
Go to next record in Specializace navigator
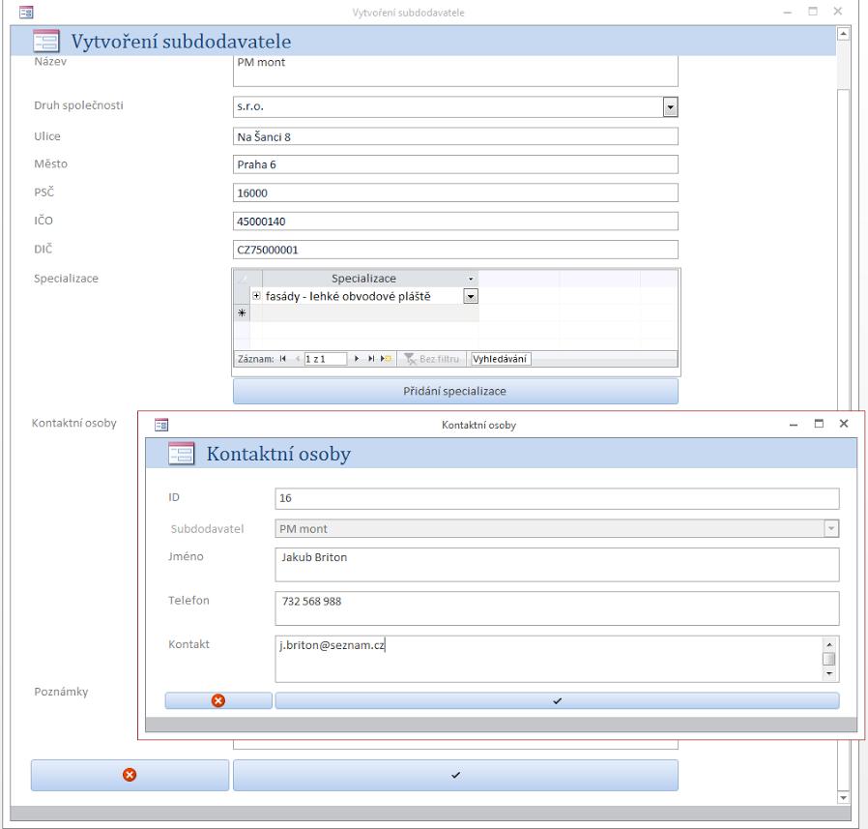357,359
